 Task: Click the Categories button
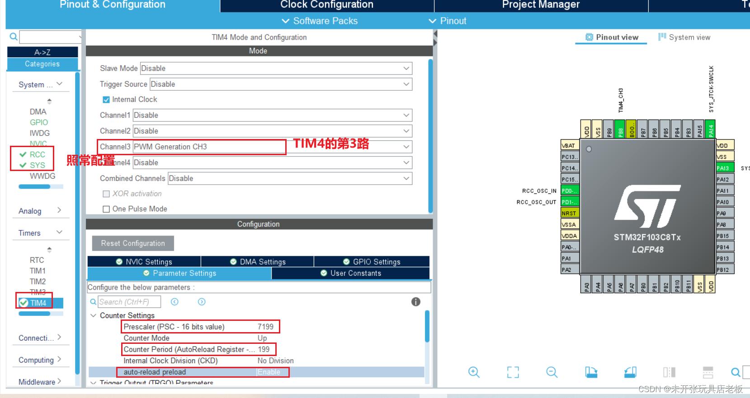(x=42, y=64)
